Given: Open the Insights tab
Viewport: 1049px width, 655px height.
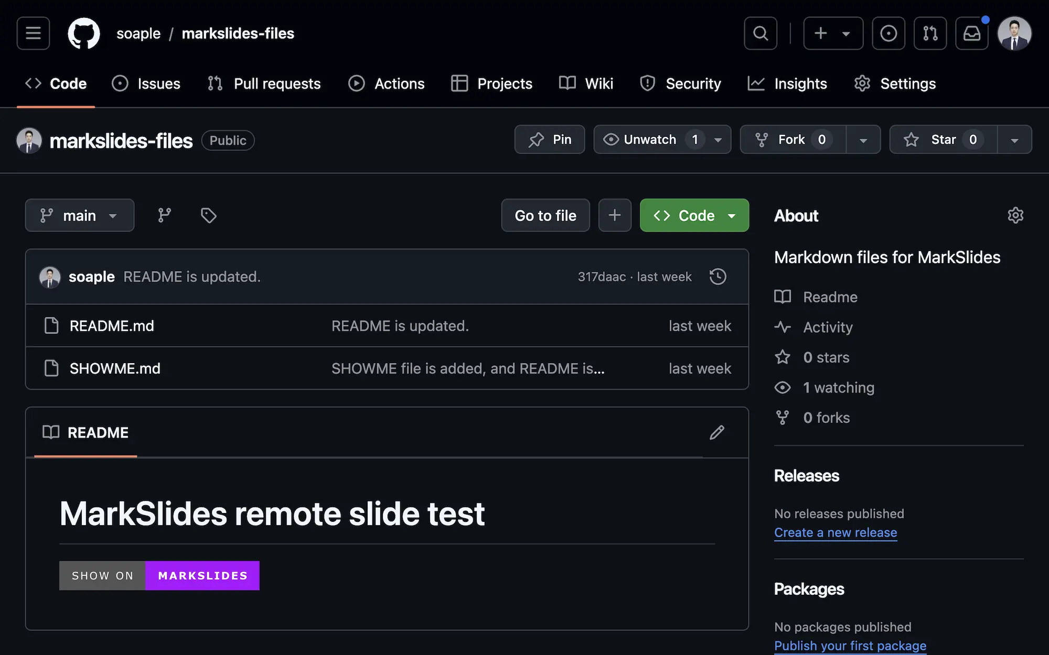Looking at the screenshot, I should point(787,84).
